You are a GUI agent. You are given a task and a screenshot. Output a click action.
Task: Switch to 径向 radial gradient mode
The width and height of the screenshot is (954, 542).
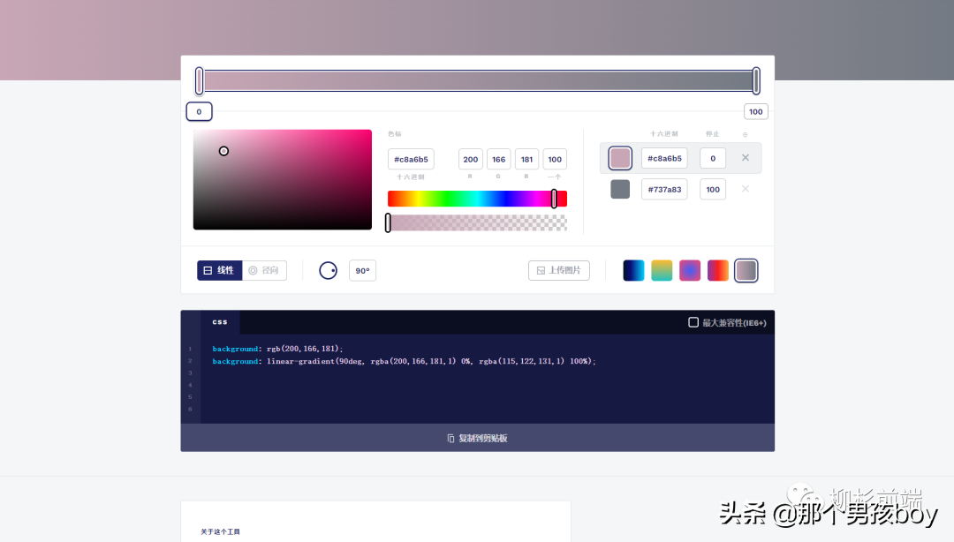(x=264, y=270)
